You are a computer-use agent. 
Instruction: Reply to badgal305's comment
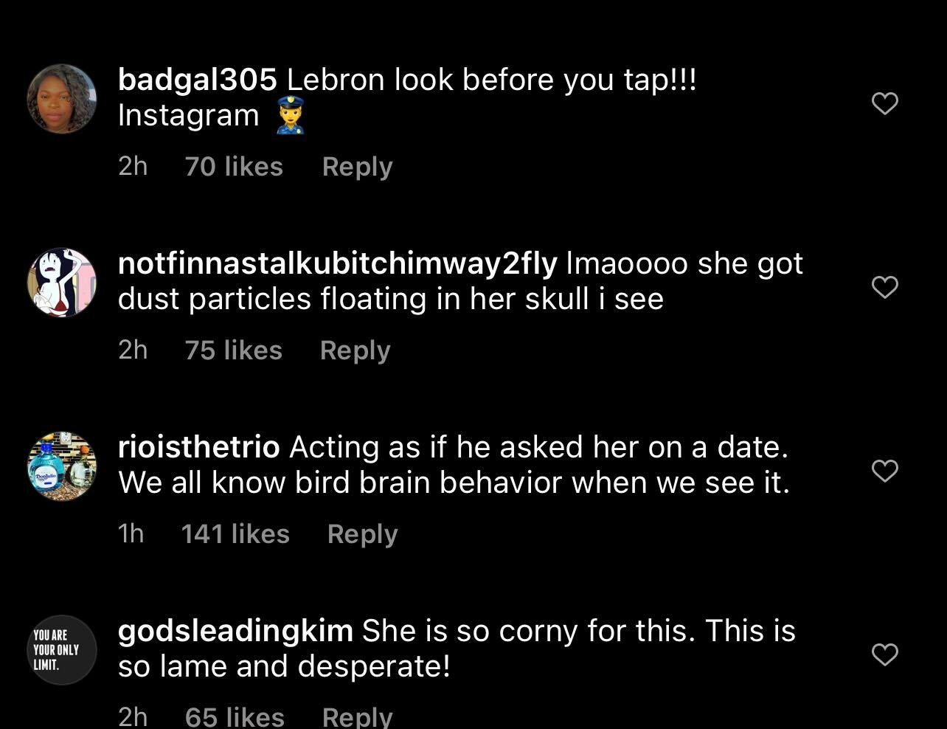coord(357,167)
